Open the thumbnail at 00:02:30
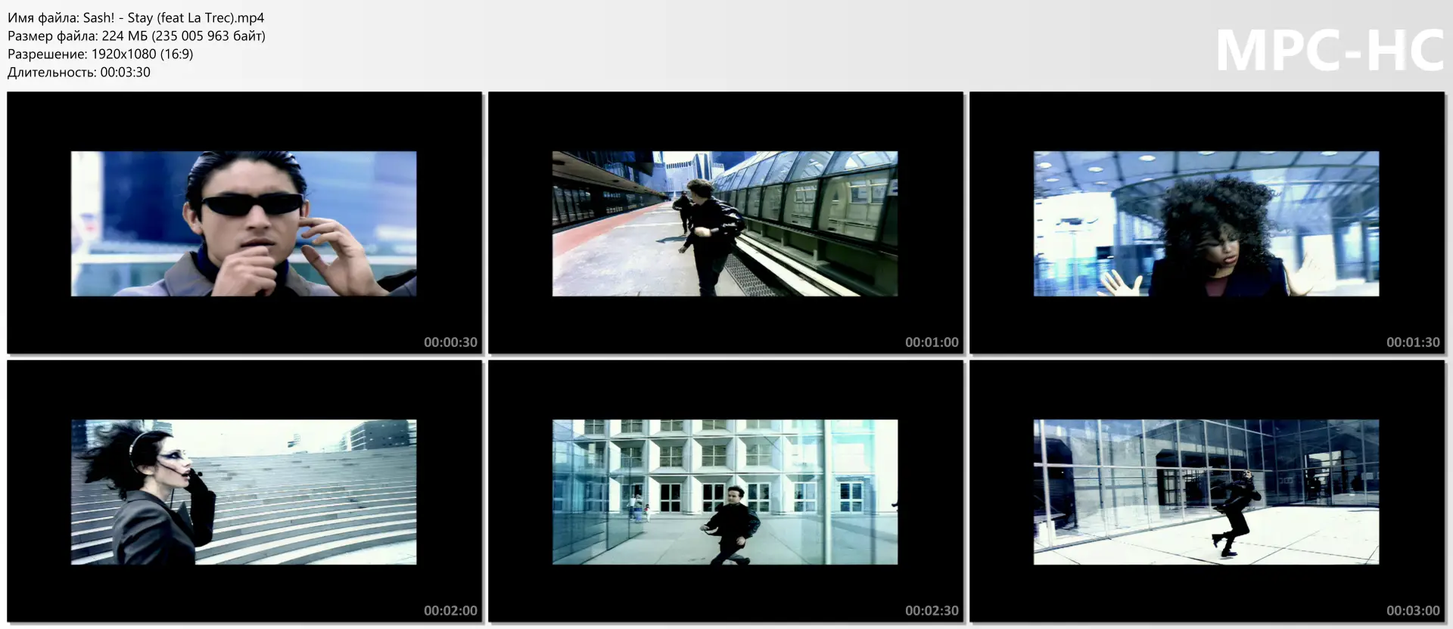This screenshot has height=629, width=1453. click(726, 491)
